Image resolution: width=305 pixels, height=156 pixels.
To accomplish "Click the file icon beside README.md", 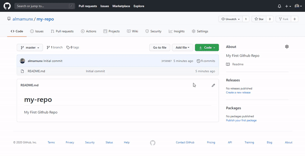I will pyautogui.click(x=22, y=71).
